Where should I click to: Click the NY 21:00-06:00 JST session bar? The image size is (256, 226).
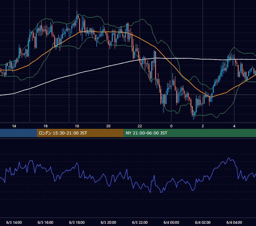(x=189, y=133)
